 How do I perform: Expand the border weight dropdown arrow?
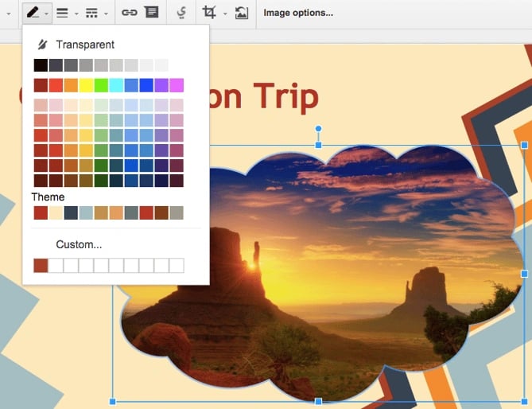pyautogui.click(x=76, y=14)
